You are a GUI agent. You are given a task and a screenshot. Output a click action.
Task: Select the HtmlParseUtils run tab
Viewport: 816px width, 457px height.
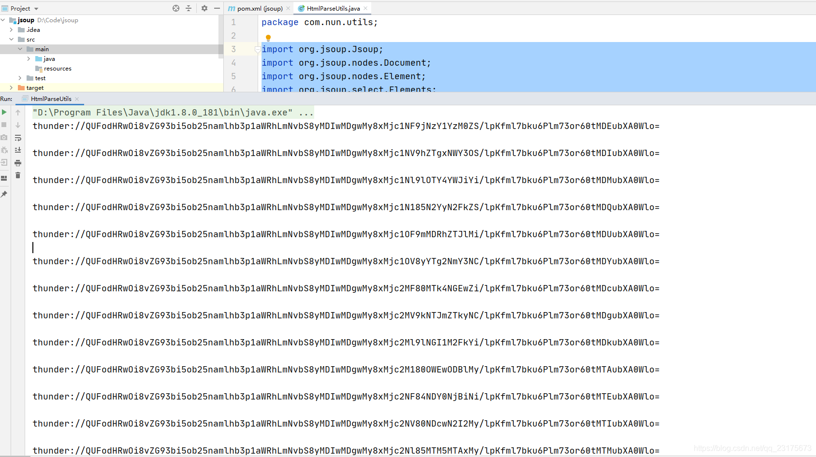click(x=50, y=99)
